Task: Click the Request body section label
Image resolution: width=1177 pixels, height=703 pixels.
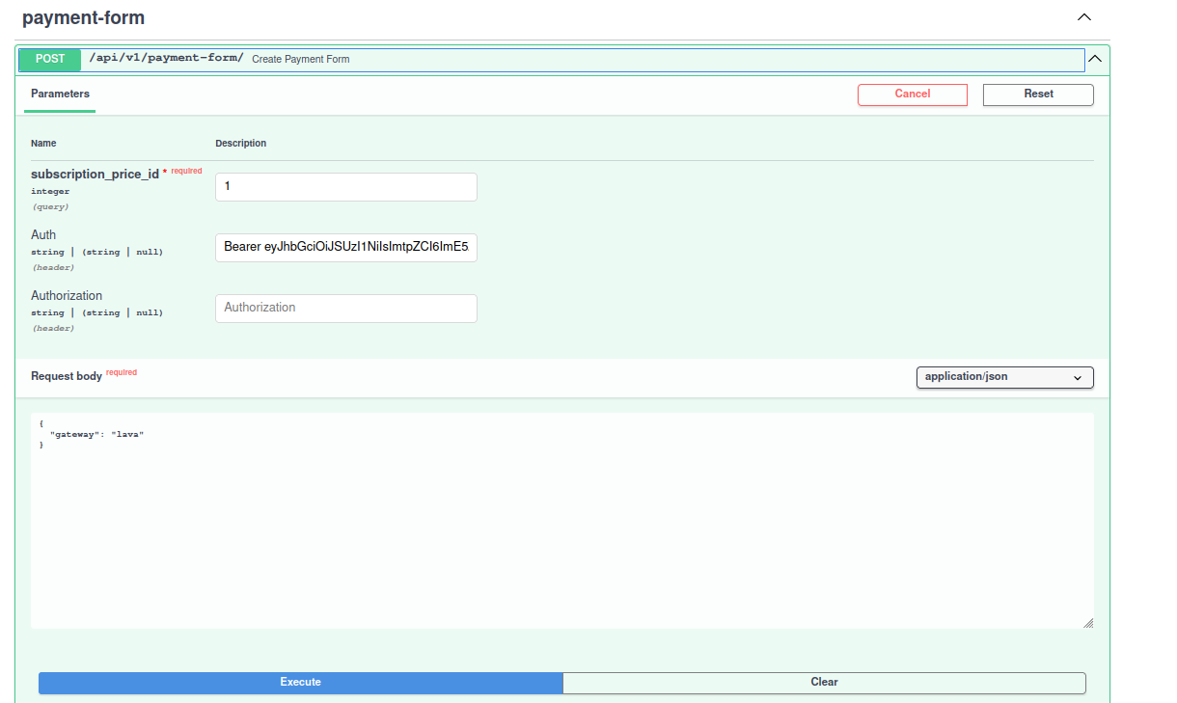Action: pos(66,376)
